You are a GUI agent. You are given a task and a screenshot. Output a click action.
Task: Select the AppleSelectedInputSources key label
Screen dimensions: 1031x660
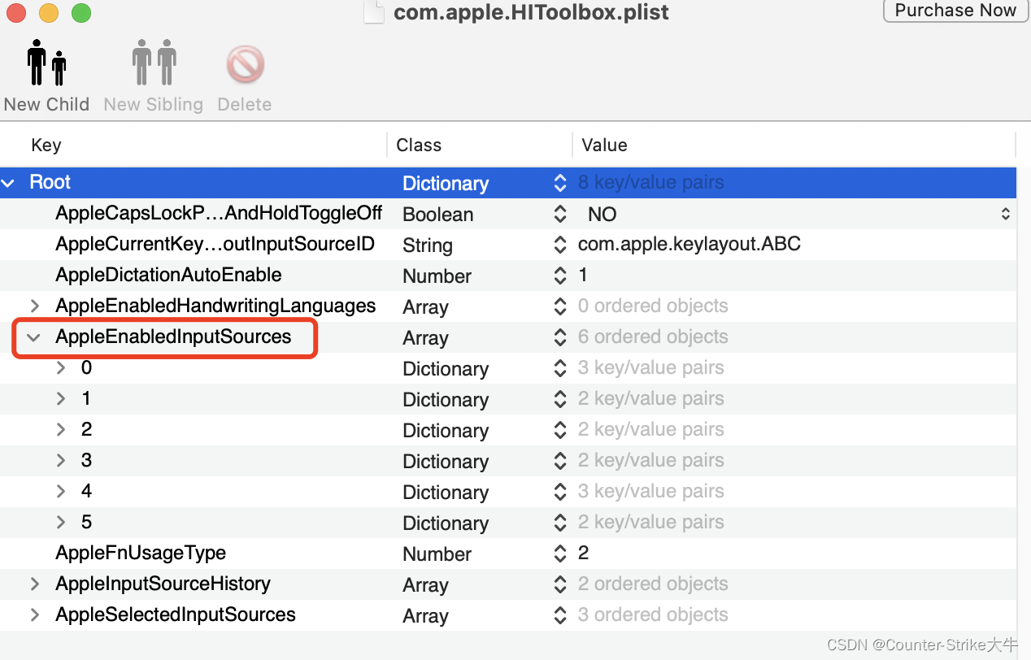176,615
